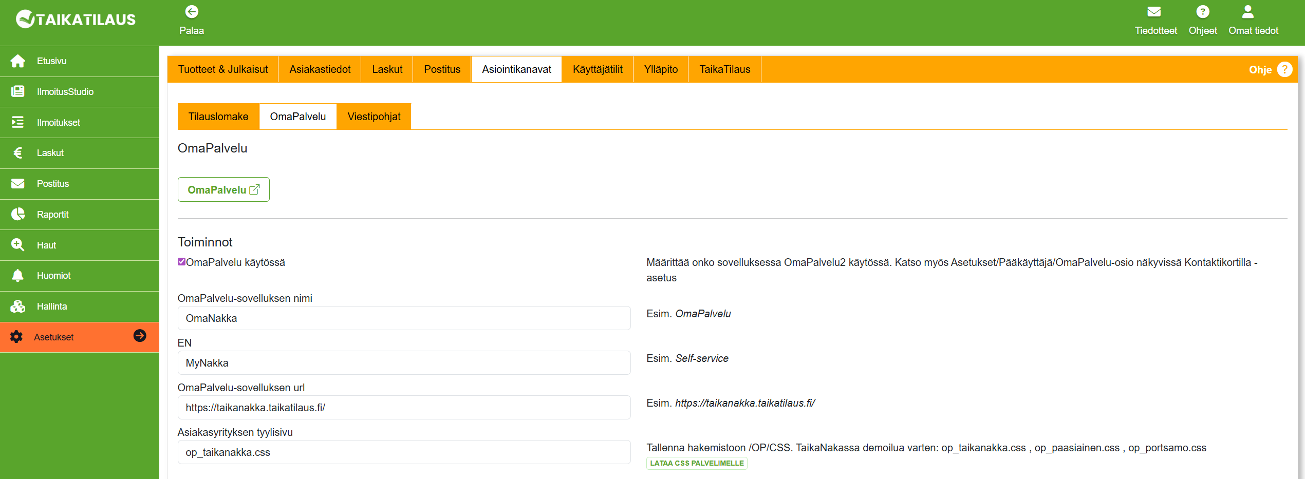Click the OmaPalvelu external link button
The height and width of the screenshot is (479, 1305).
click(223, 190)
